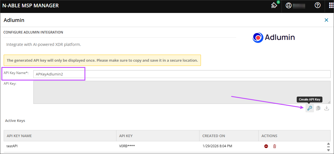Click the copy API key icon
Screen dimensions: 334x154
point(318,108)
